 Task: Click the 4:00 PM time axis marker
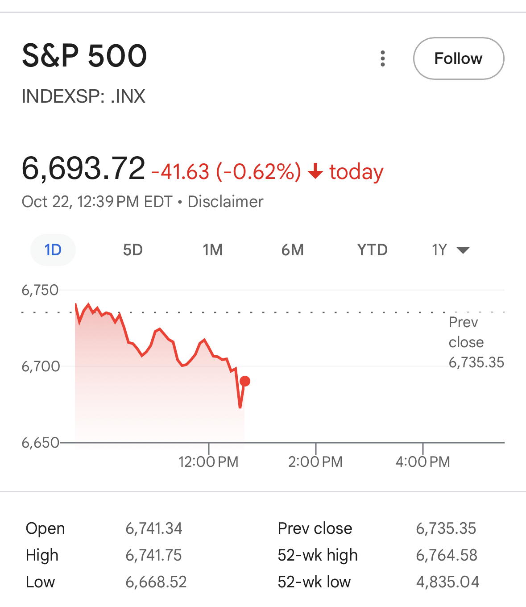point(422,461)
